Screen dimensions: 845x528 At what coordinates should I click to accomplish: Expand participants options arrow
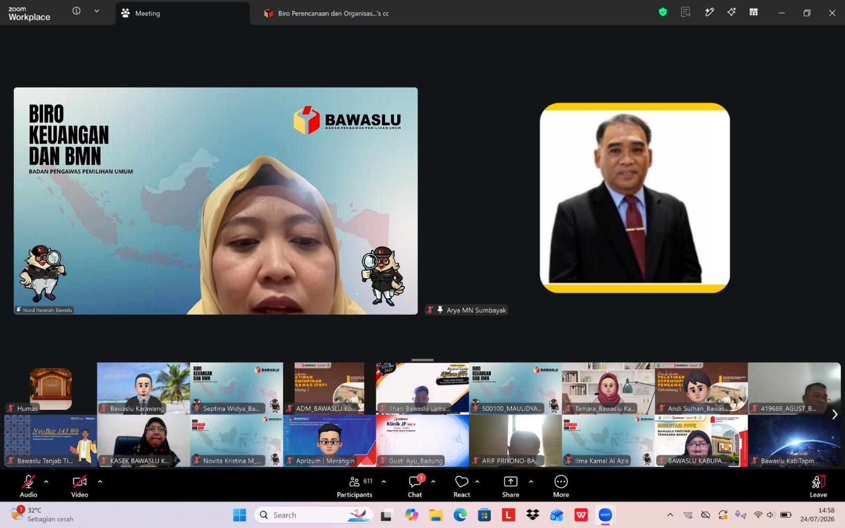pos(383,482)
